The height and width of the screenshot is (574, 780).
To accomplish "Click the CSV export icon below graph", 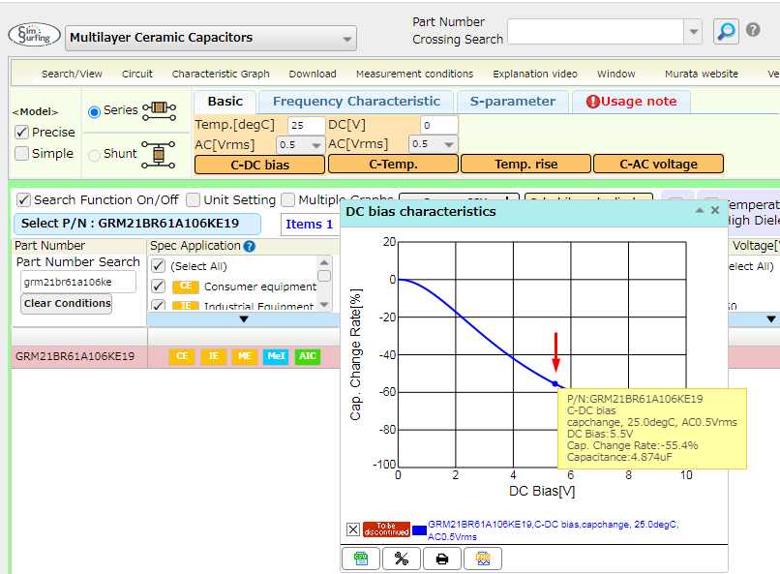I will (x=361, y=559).
